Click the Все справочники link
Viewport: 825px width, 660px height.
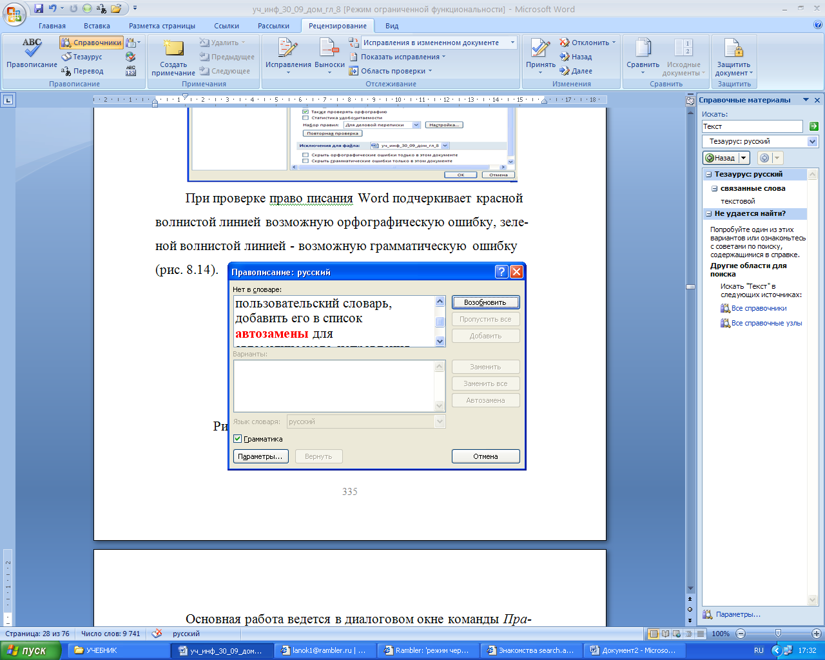(x=759, y=308)
